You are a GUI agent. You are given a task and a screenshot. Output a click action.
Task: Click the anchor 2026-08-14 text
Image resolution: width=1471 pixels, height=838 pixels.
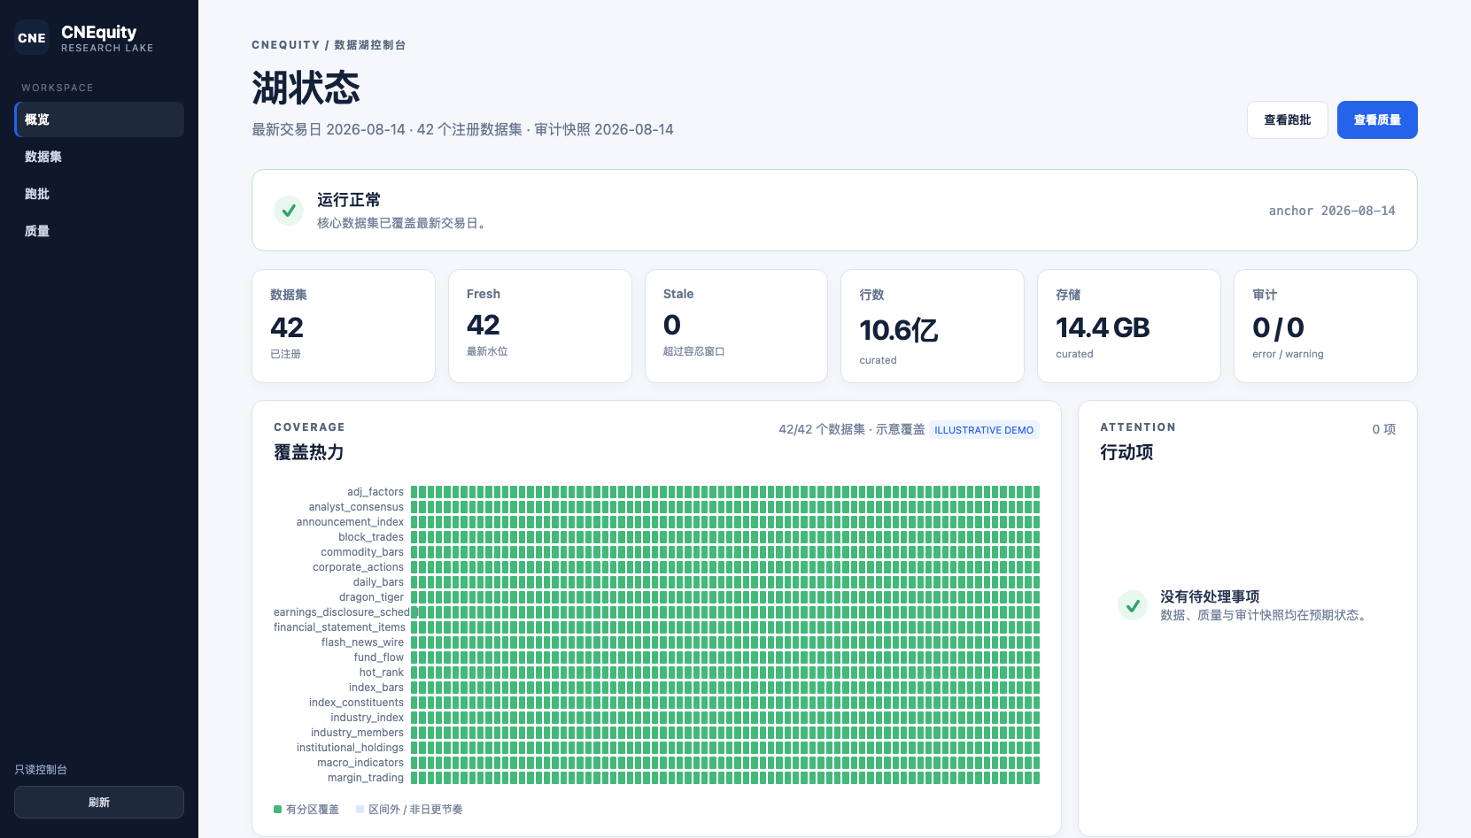tap(1332, 211)
